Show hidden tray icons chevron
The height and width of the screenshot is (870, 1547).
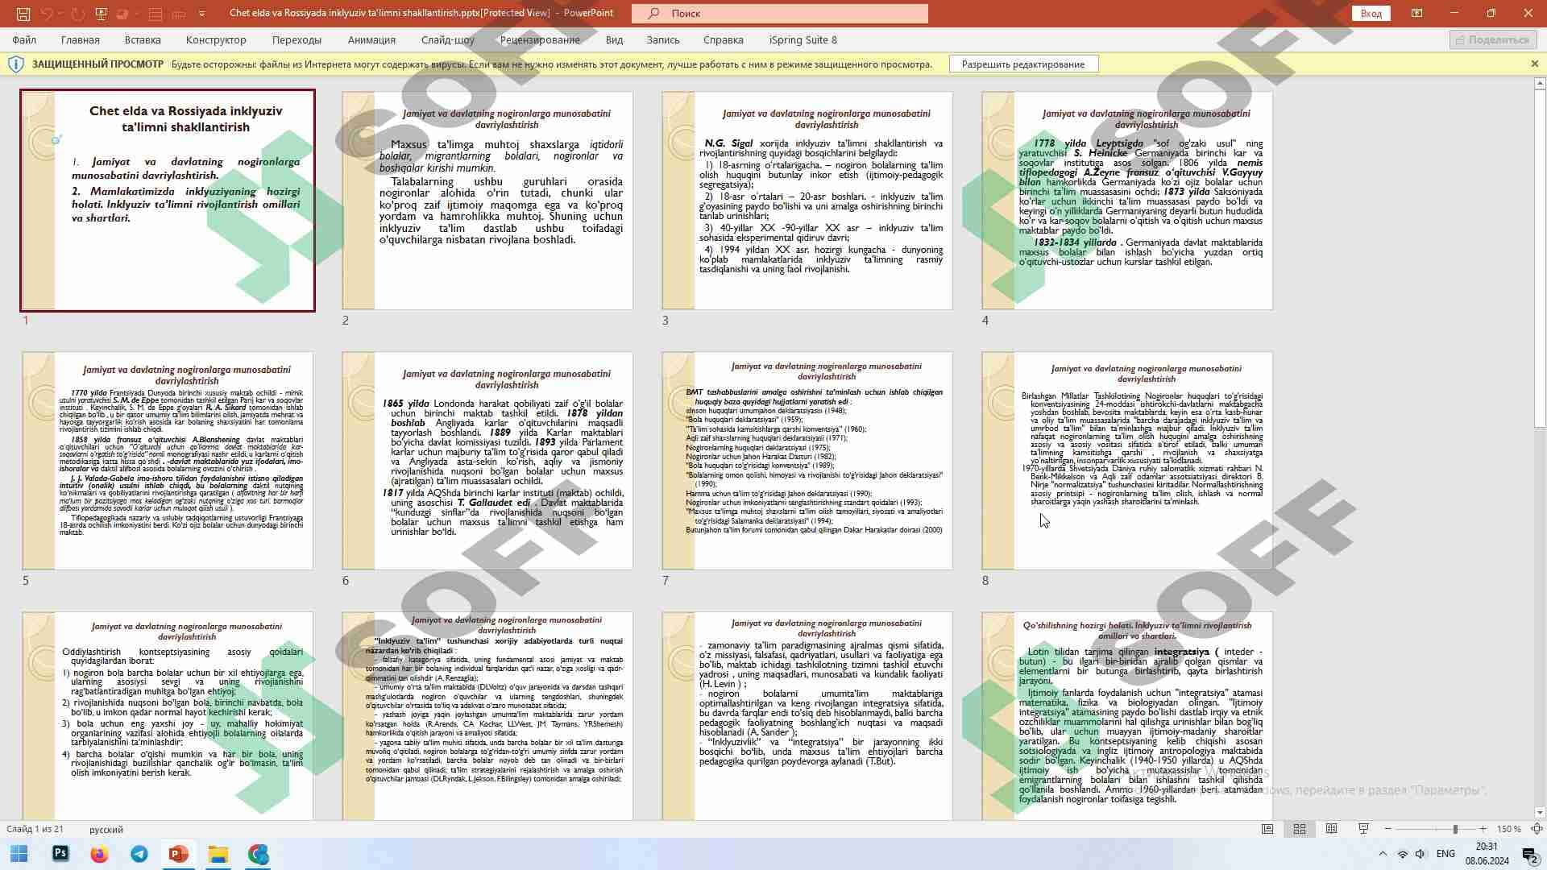pyautogui.click(x=1383, y=854)
